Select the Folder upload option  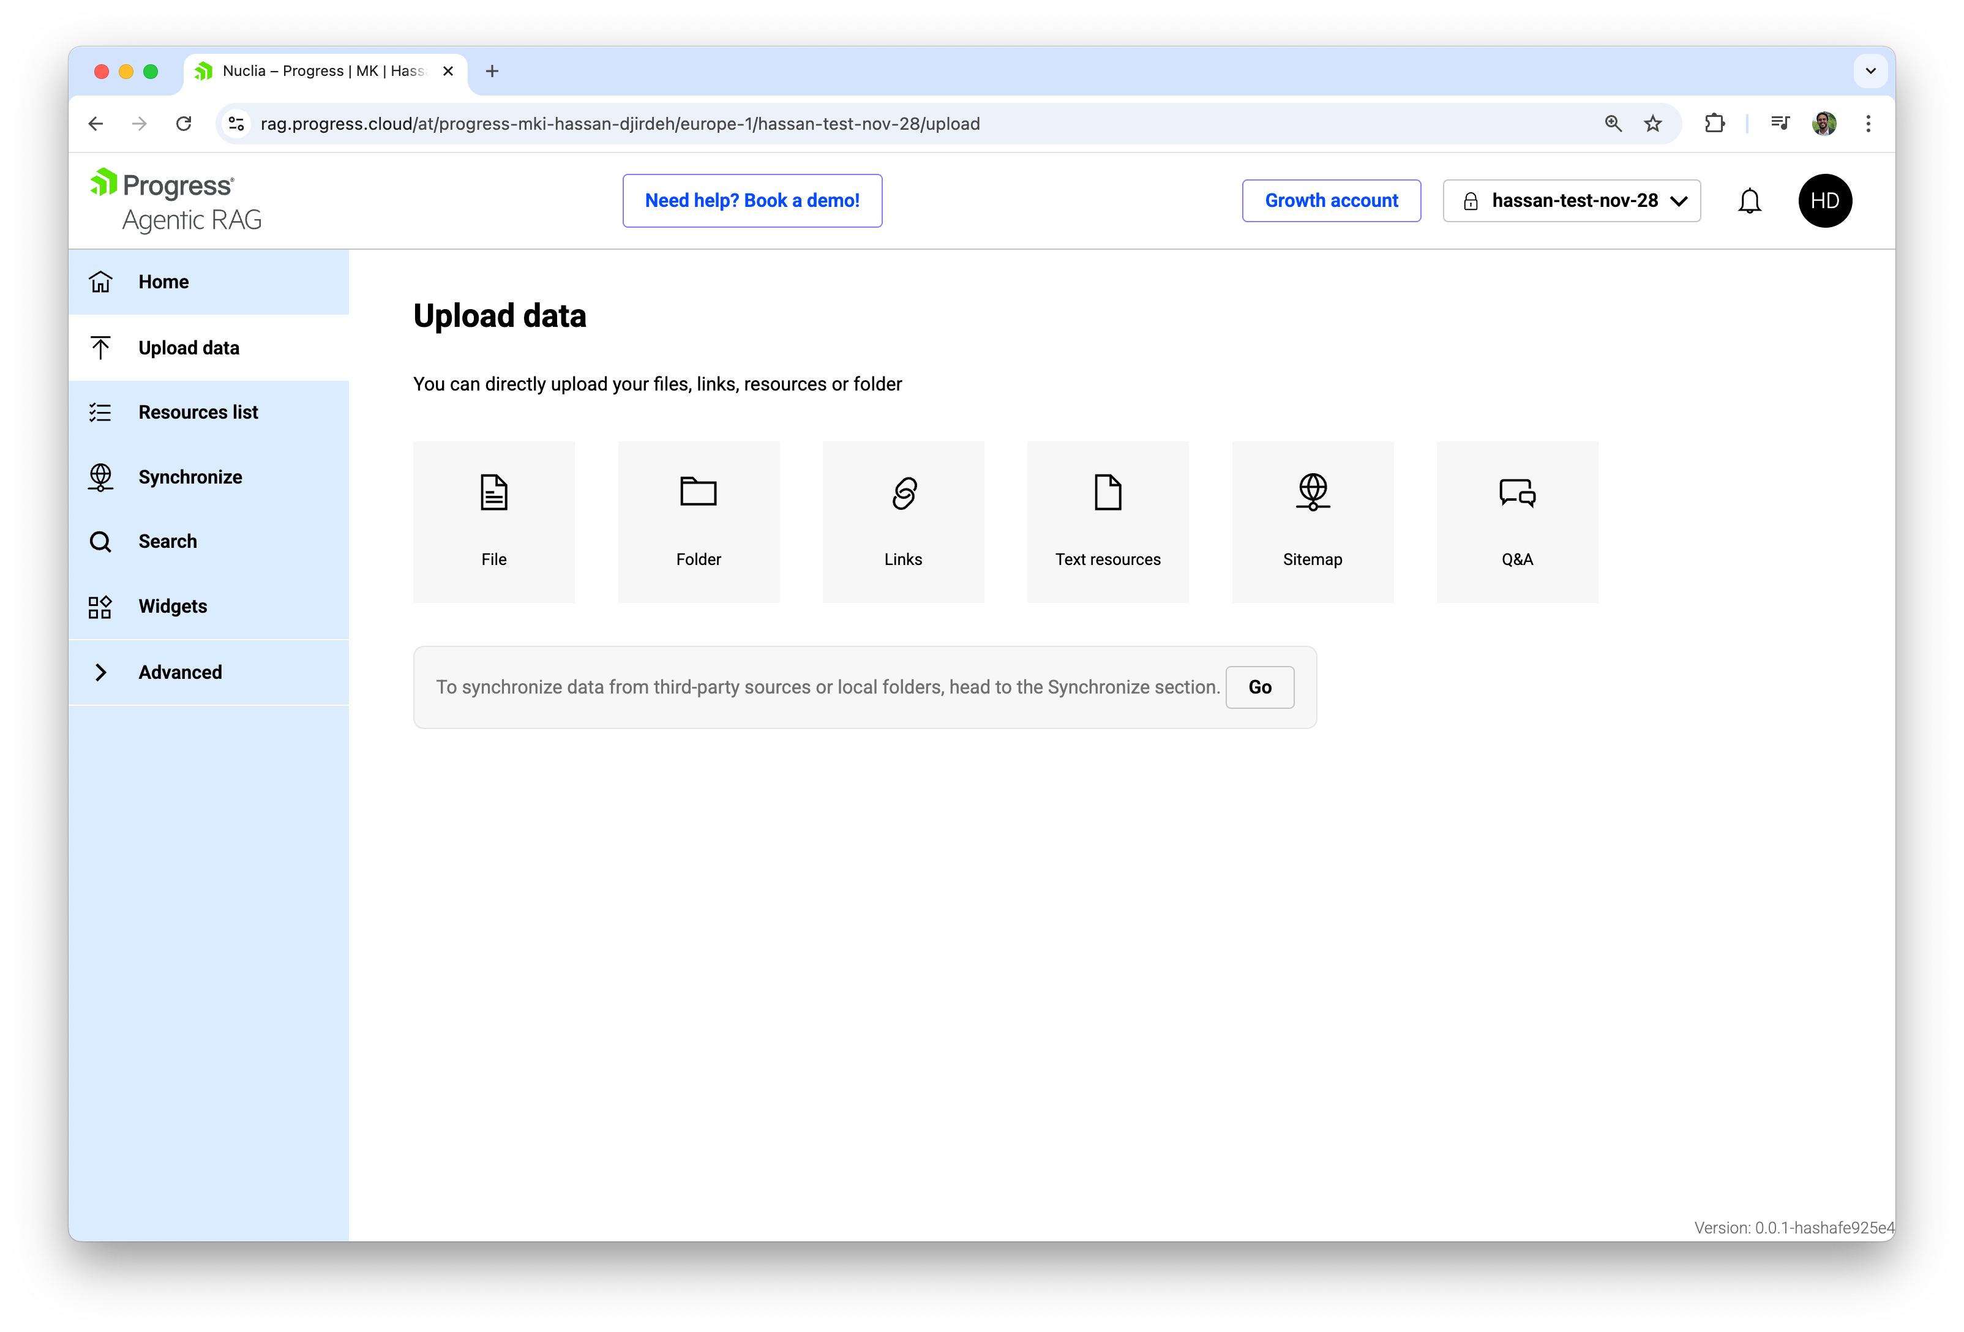tap(698, 522)
